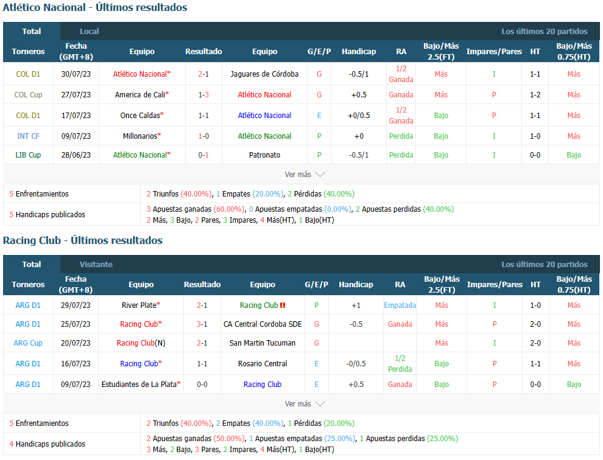Open 'Los últimos 20 partidos' selector for Racing Club
Image resolution: width=603 pixels, height=460 pixels.
(544, 265)
